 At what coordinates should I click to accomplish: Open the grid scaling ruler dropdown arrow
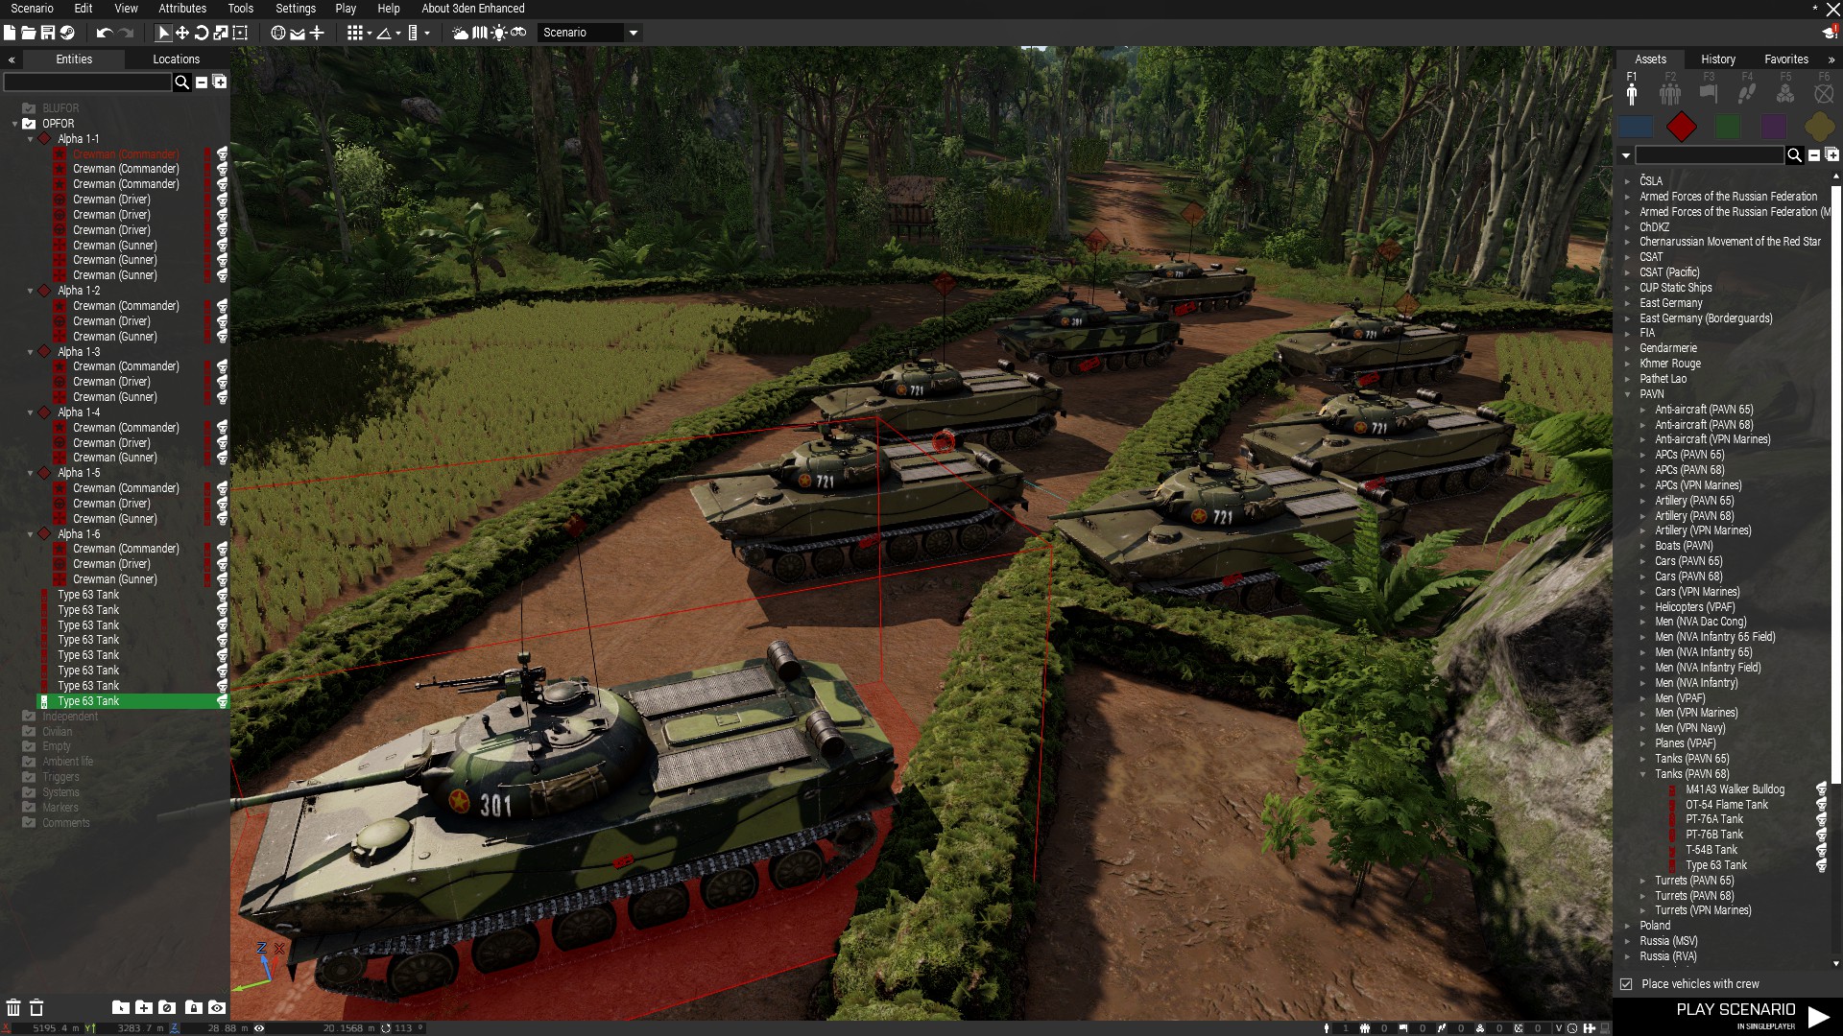[x=427, y=34]
